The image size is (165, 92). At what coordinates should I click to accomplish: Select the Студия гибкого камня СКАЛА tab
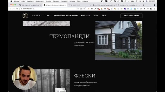click(55, 5)
